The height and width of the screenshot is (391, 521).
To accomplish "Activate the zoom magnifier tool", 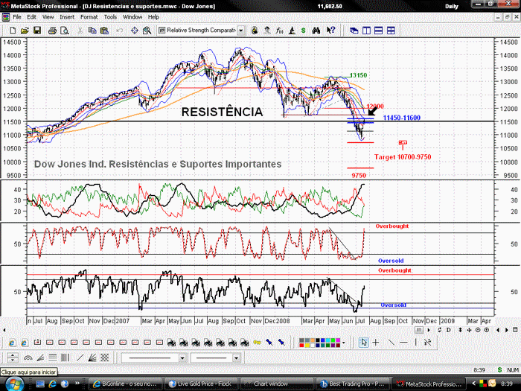I will [x=147, y=31].
